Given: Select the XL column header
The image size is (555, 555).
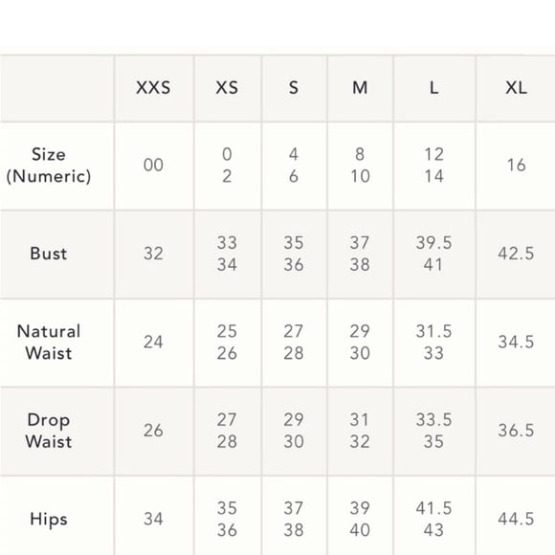Looking at the screenshot, I should pos(516,87).
